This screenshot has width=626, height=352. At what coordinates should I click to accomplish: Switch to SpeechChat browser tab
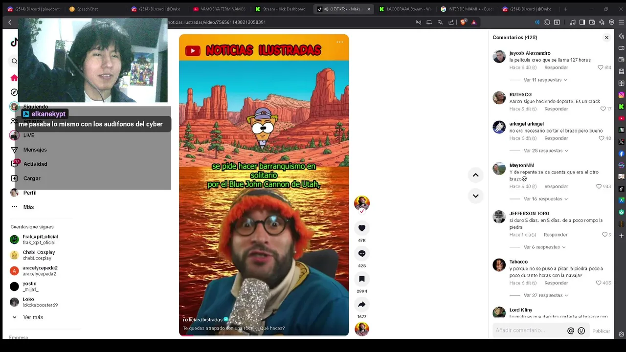tap(95, 9)
